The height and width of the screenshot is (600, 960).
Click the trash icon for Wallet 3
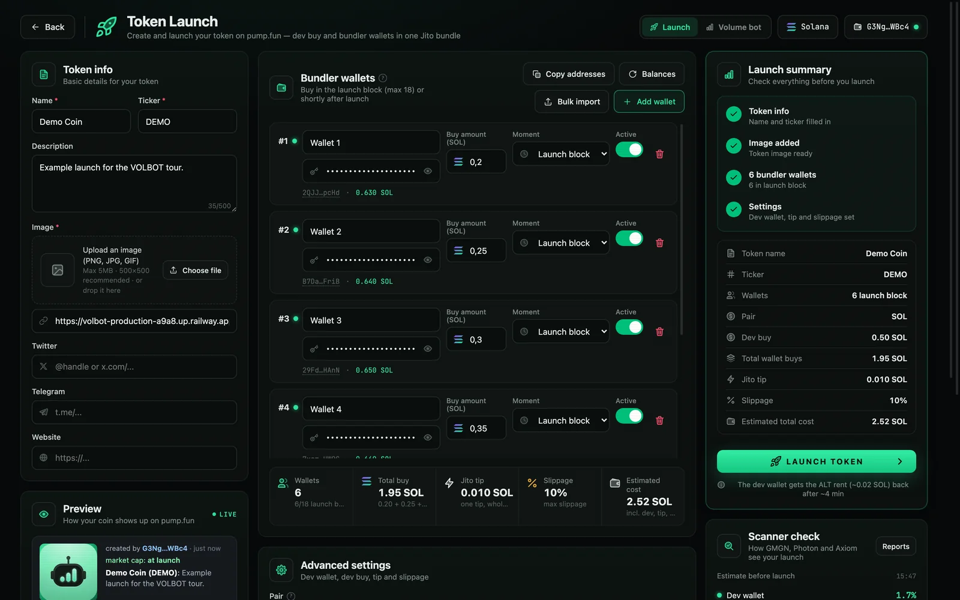[659, 332]
